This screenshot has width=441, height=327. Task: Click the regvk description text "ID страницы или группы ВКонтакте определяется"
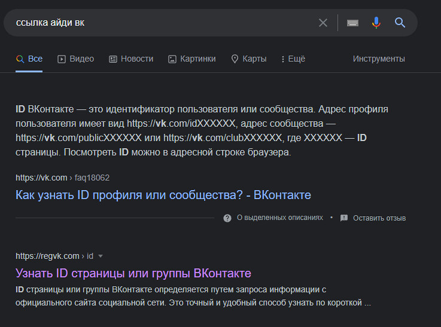pyautogui.click(x=112, y=289)
